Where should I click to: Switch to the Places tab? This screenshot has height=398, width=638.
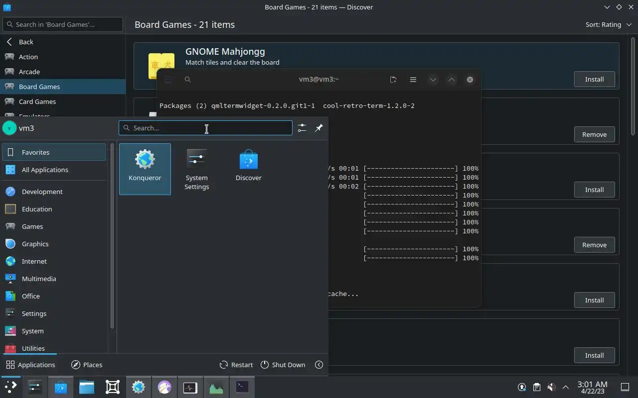87,365
